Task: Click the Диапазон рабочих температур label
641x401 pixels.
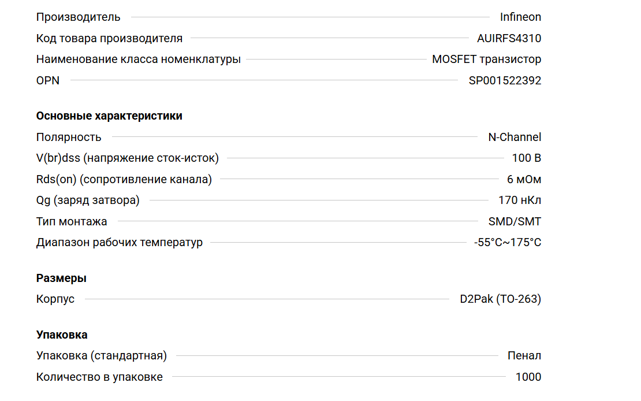Action: pos(119,243)
